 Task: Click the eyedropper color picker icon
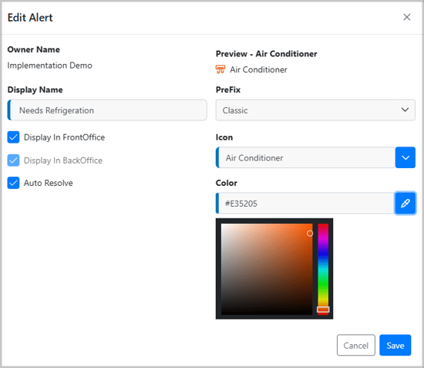pos(405,203)
